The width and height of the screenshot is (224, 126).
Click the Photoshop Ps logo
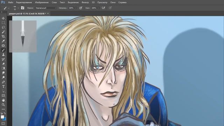click(x=3, y=2)
